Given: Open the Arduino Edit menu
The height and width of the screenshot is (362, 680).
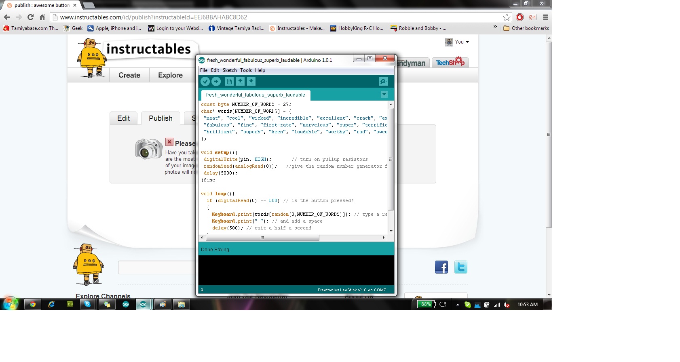Looking at the screenshot, I should click(x=215, y=70).
